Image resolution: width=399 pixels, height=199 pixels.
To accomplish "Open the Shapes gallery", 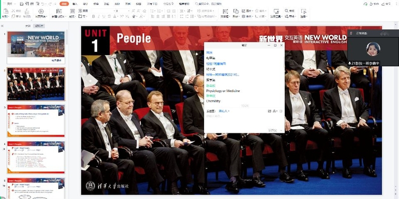I will pyautogui.click(x=236, y=13).
